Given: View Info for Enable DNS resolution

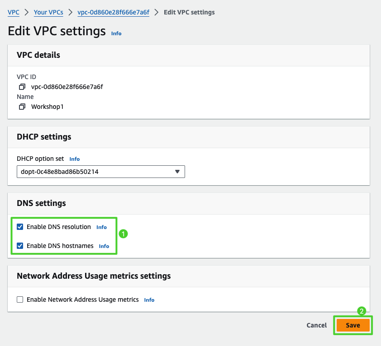Looking at the screenshot, I should pos(101,227).
